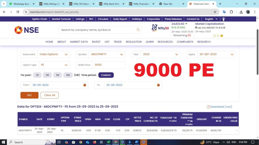This screenshot has width=259, height=145.
Task: Click the accessibility icon in top bar
Action: point(223,19)
